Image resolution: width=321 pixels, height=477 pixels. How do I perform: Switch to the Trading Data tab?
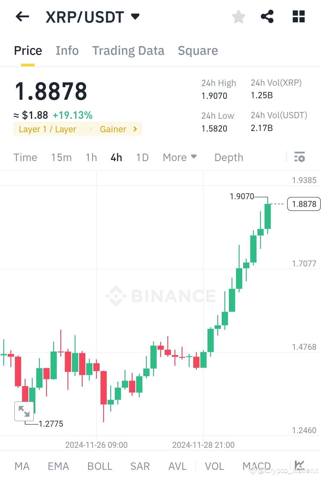128,51
